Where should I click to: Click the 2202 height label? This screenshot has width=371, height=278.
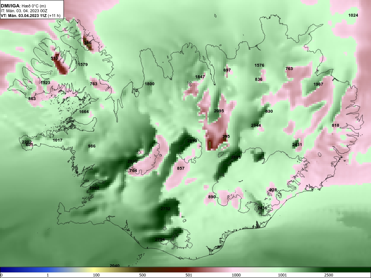(x=26, y=142)
